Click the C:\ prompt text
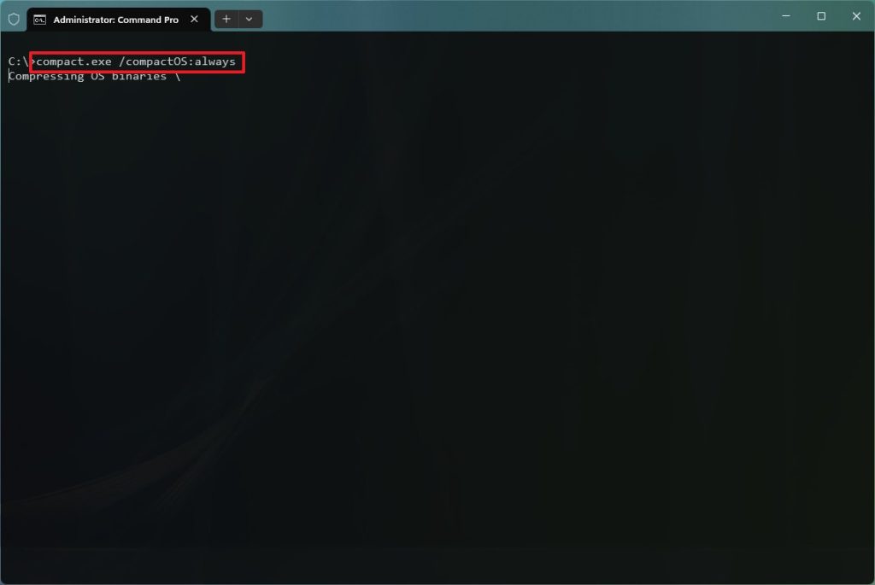 19,61
